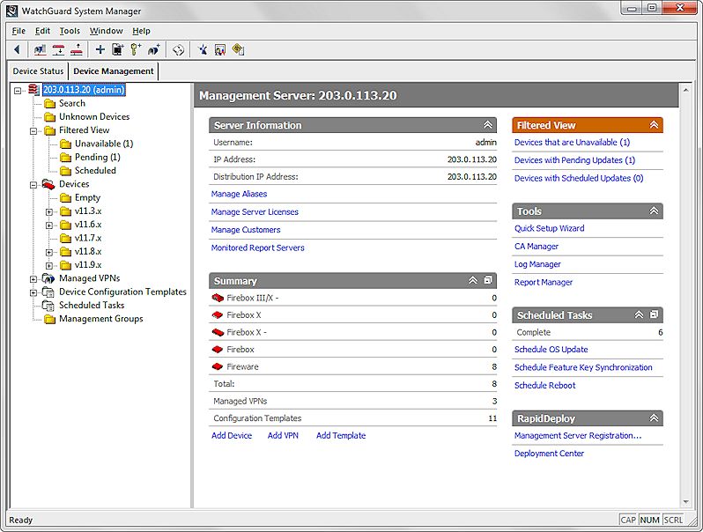Click the Scheduled Tasks tree icon
This screenshot has height=532, width=703.
pyautogui.click(x=49, y=306)
